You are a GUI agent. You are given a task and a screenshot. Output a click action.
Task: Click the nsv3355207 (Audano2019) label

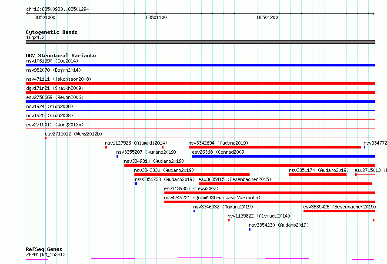146,152
